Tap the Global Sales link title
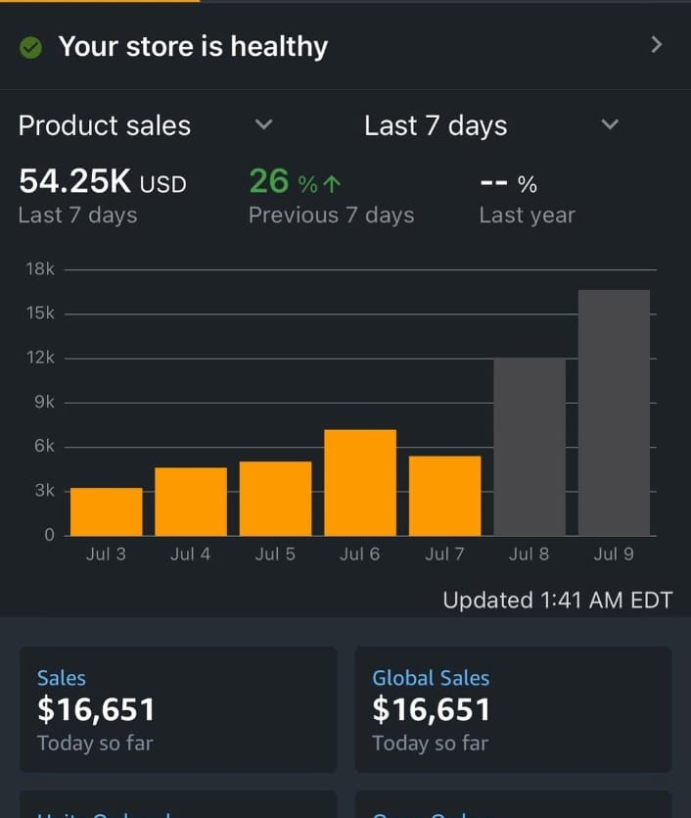 click(x=431, y=678)
